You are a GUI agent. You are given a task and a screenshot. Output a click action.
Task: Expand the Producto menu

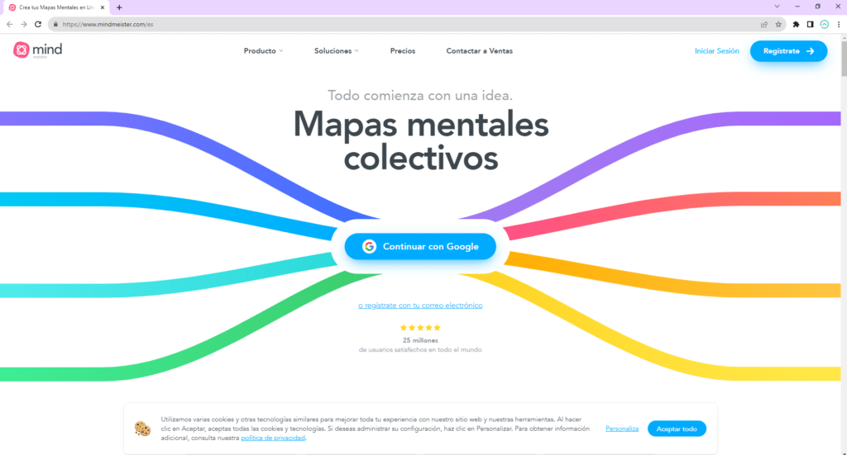coord(263,50)
